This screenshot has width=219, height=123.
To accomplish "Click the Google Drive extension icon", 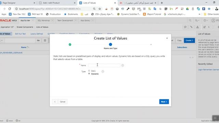I will (188, 9).
